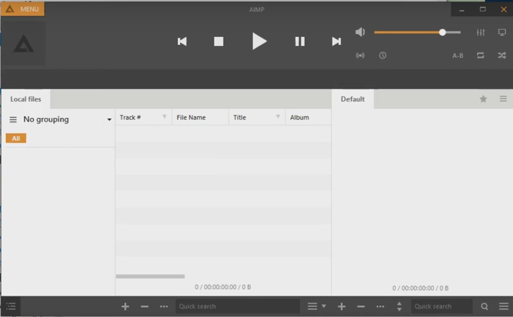Open the AIMP MENU button
The height and width of the screenshot is (317, 513).
[x=22, y=9]
